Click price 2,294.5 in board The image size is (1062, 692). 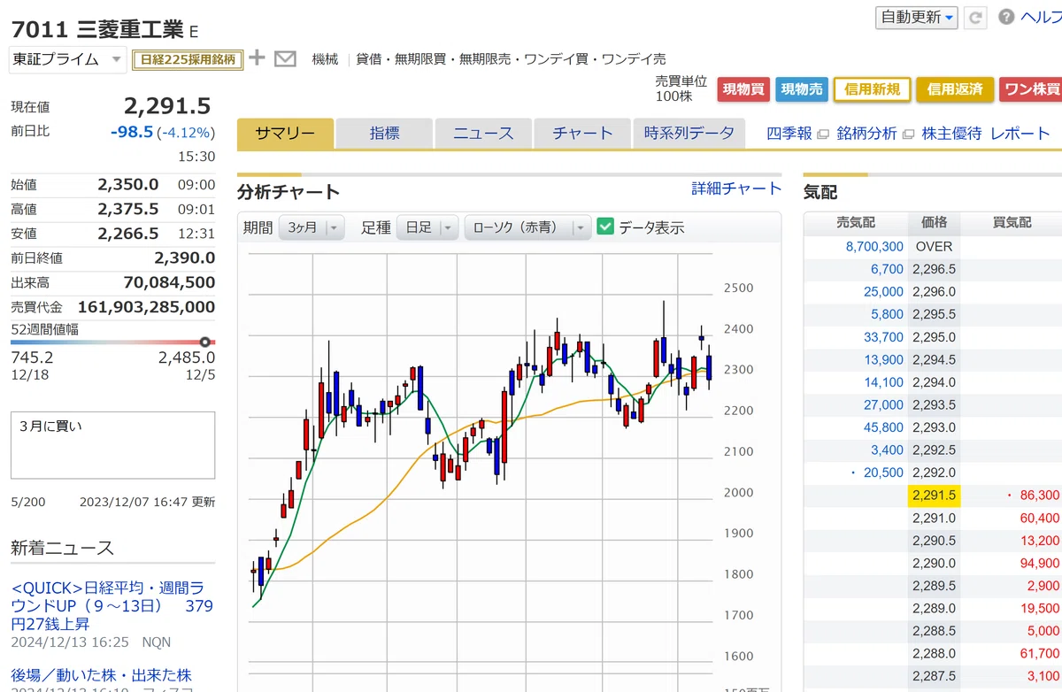click(x=935, y=359)
